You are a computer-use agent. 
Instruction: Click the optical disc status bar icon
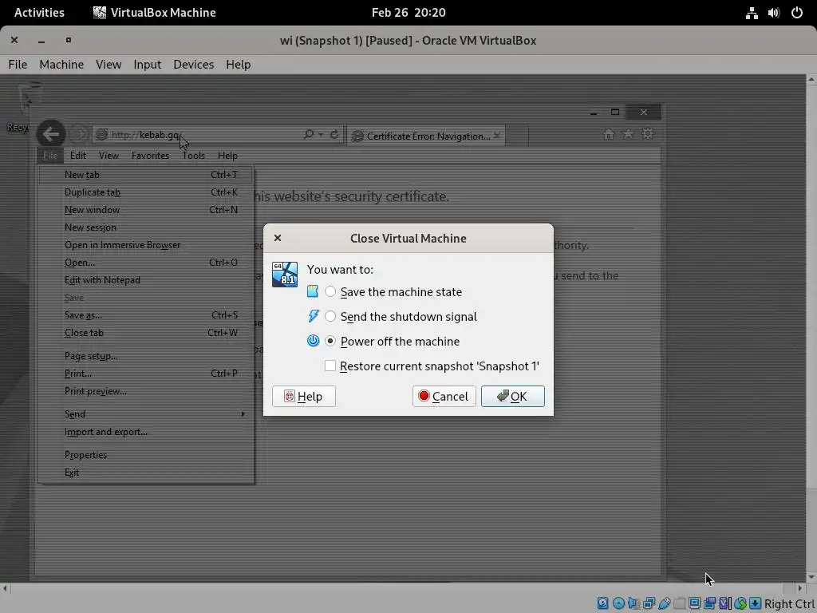[618, 603]
